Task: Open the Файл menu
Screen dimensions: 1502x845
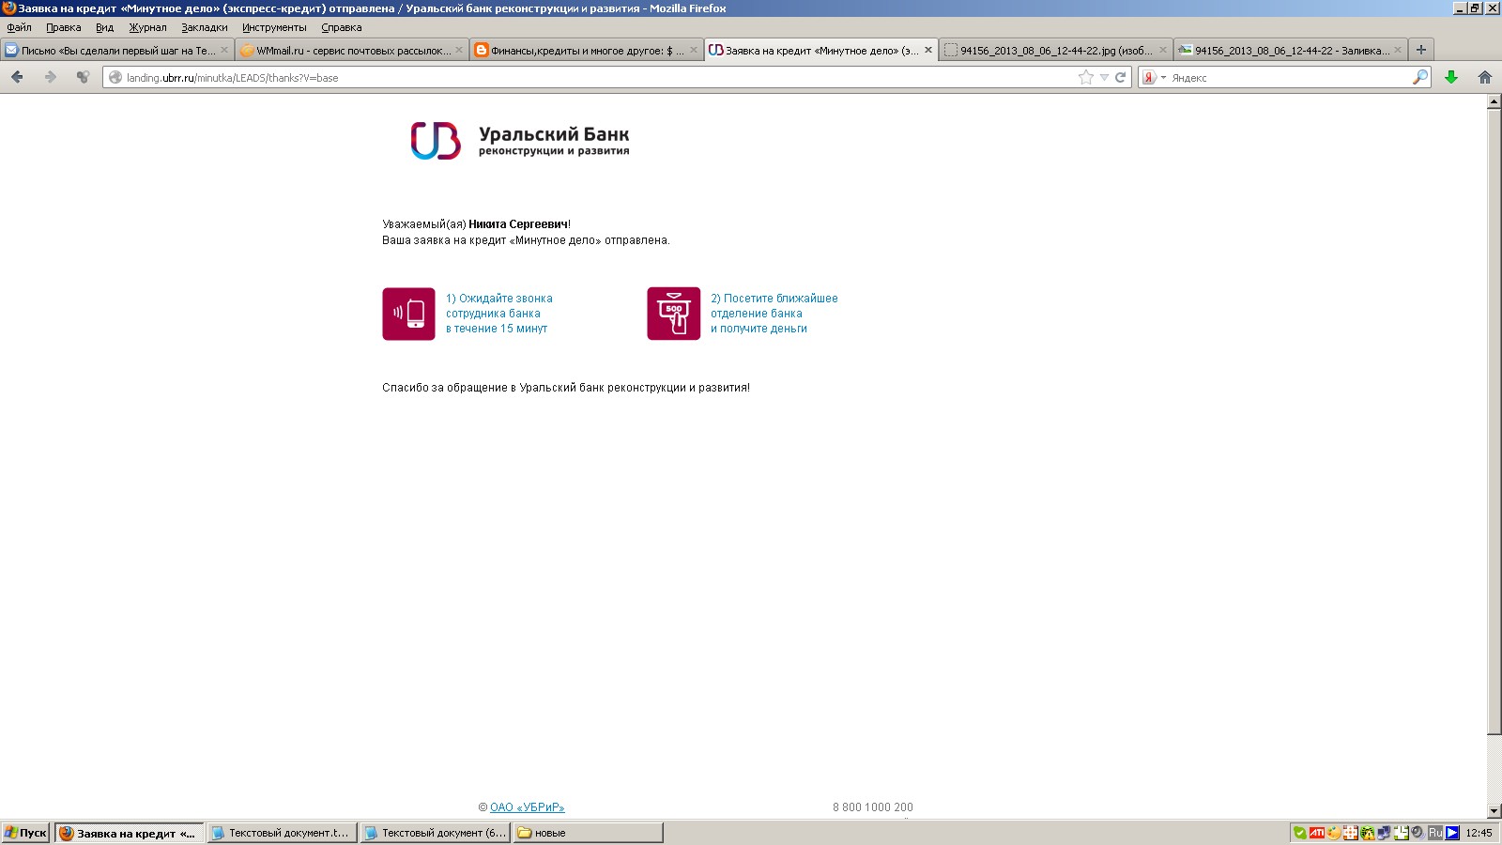Action: 19,27
